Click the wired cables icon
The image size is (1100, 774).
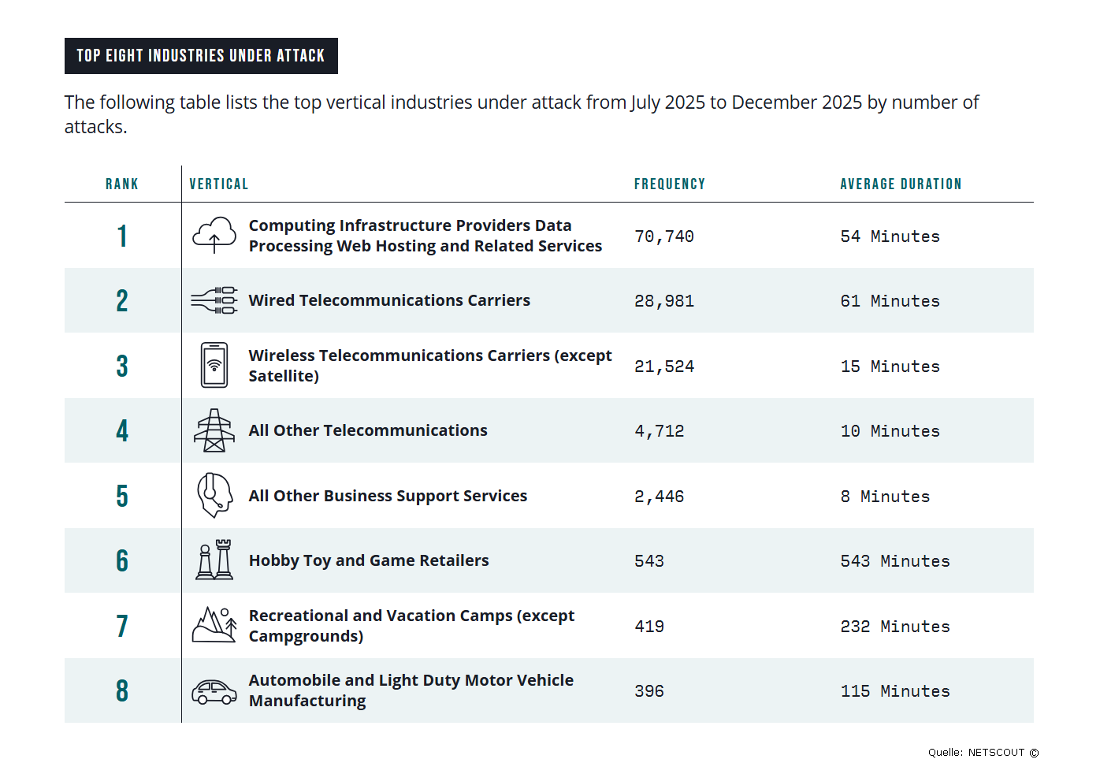(214, 300)
